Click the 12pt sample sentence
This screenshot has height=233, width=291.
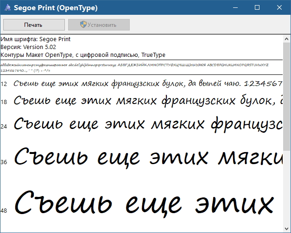click(x=148, y=84)
